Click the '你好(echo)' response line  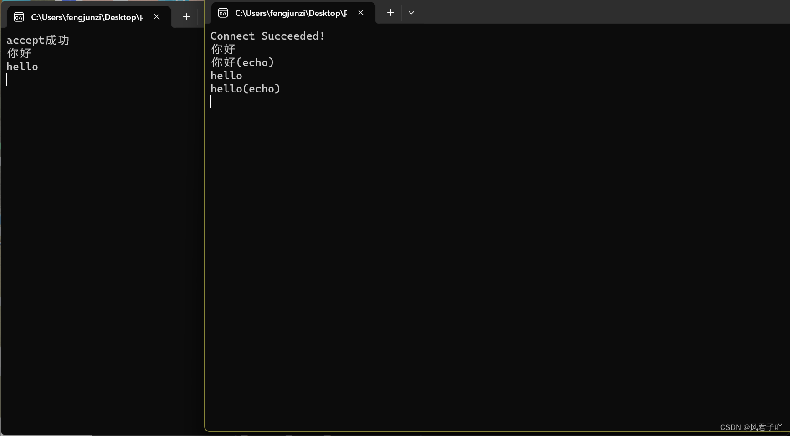(x=242, y=62)
